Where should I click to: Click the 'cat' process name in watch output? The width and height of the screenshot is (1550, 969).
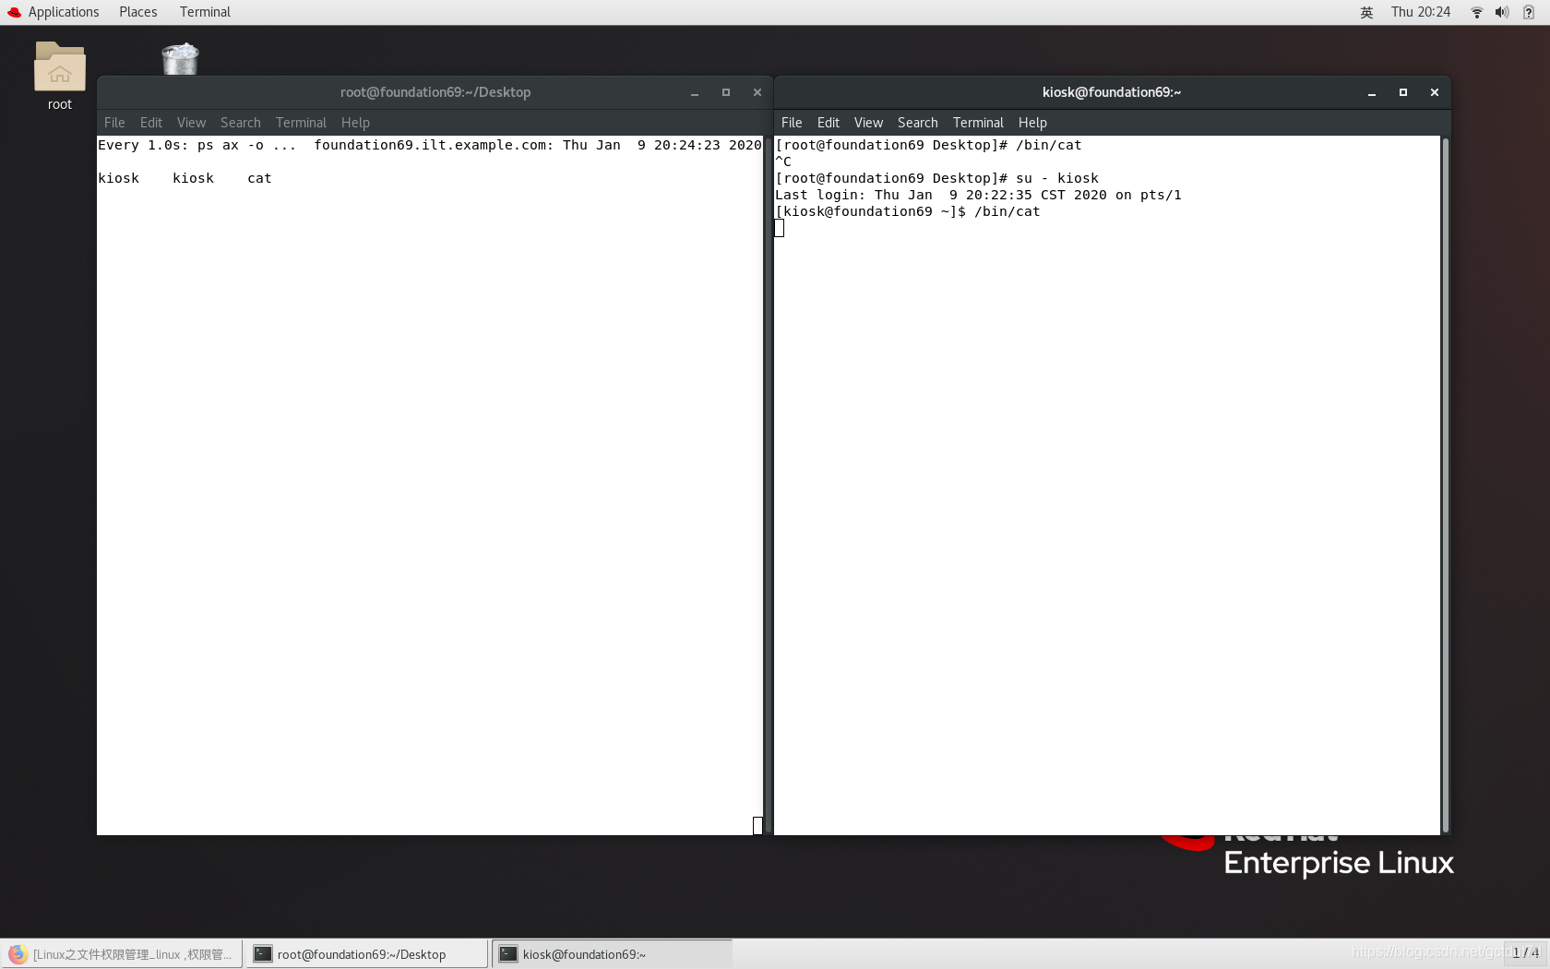click(x=259, y=178)
